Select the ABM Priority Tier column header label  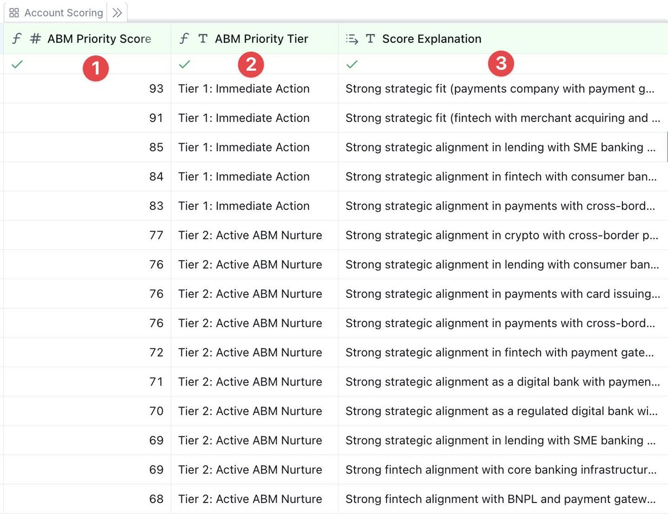pyautogui.click(x=262, y=39)
